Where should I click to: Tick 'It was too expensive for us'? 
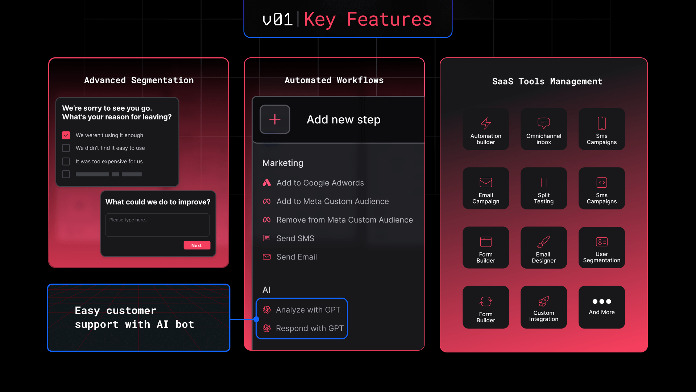pos(66,162)
